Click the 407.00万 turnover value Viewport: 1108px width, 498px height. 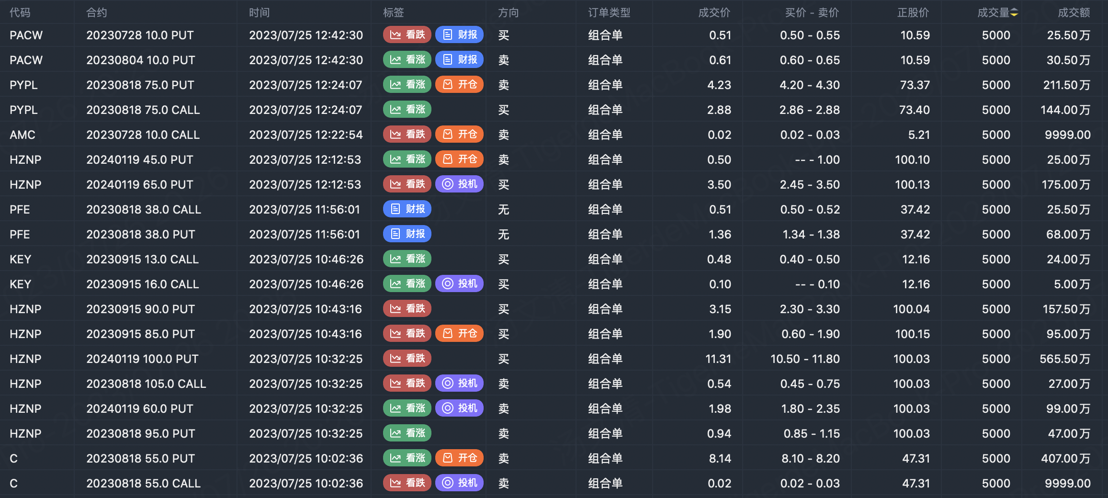pos(1066,458)
